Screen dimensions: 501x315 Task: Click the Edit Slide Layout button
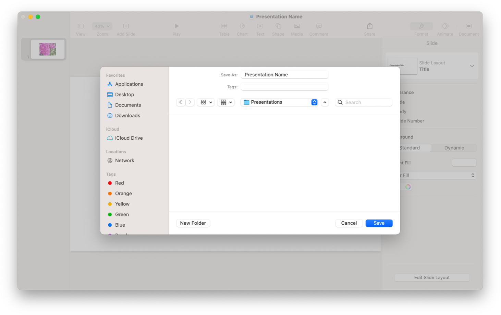coord(432,278)
